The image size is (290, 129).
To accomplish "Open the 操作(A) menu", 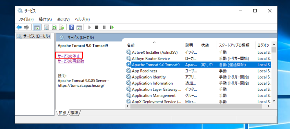I will click(45, 19).
